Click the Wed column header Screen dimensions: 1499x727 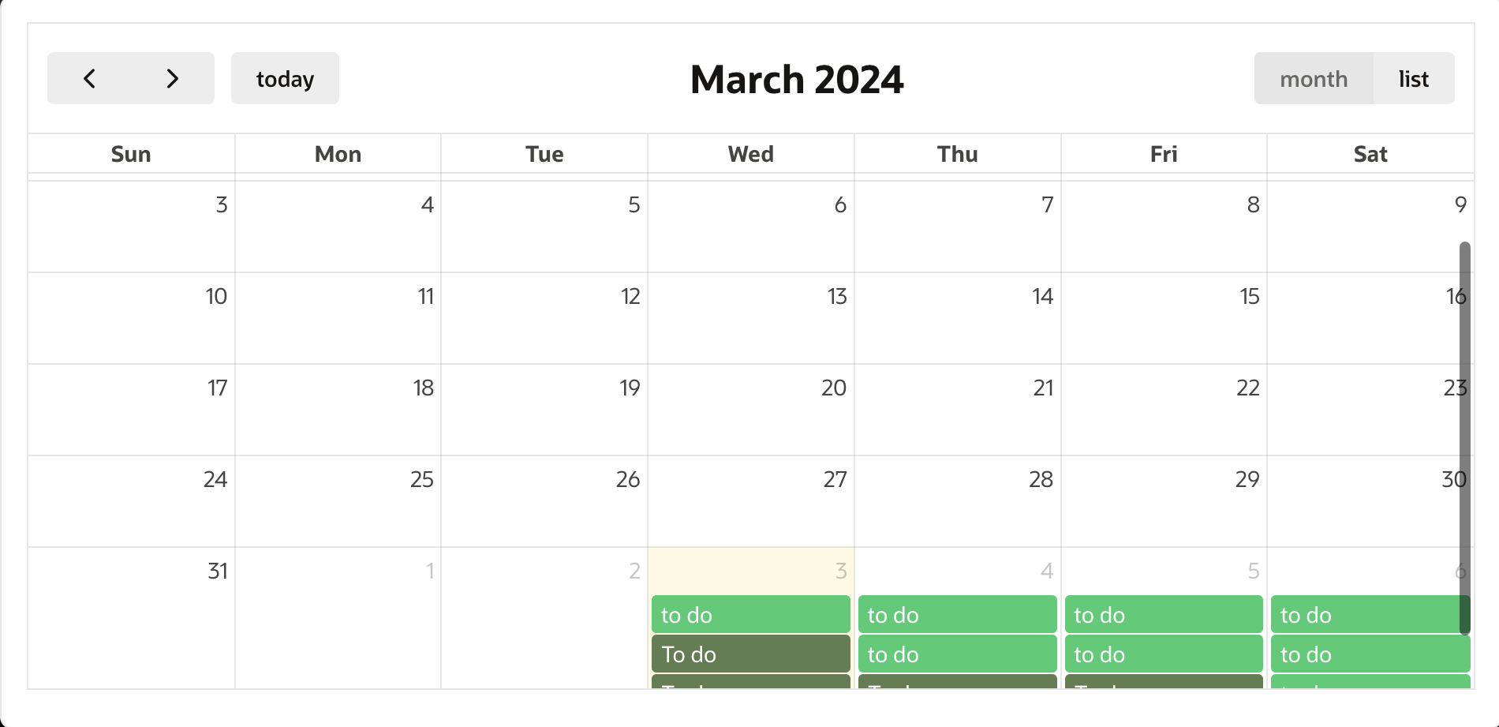pyautogui.click(x=750, y=154)
